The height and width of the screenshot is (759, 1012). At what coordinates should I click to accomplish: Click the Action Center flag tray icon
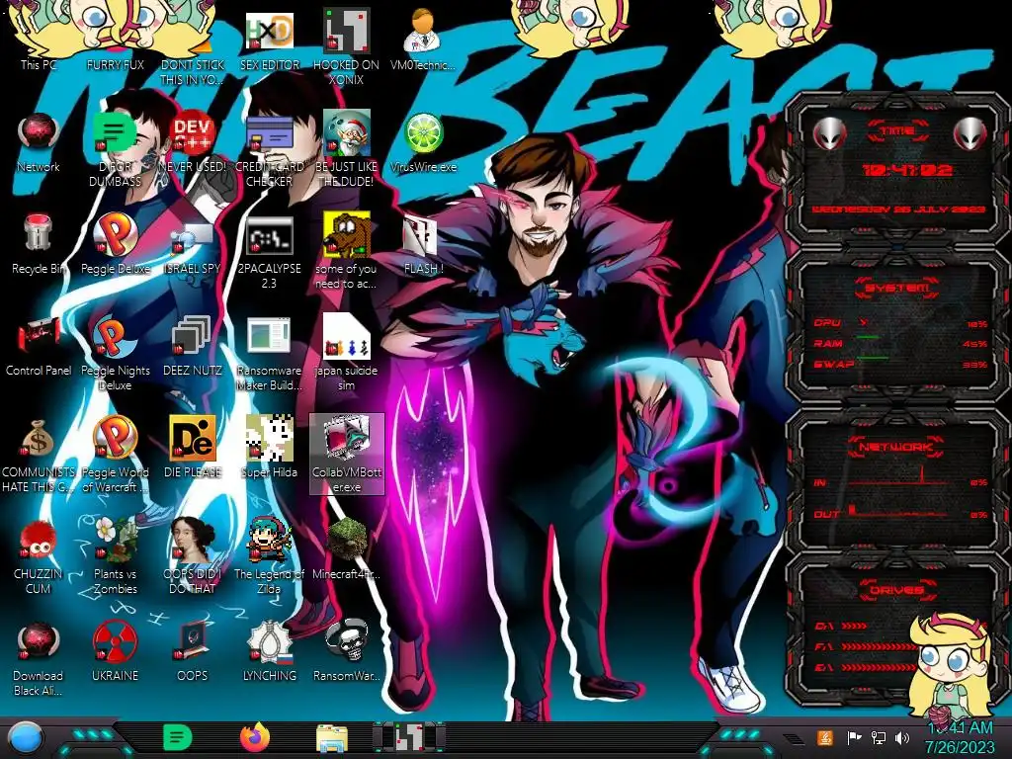click(854, 737)
